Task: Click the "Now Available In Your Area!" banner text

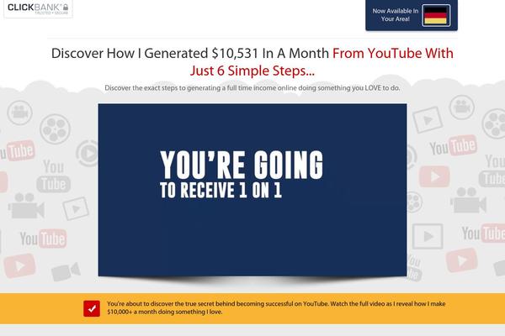Action: pos(396,15)
